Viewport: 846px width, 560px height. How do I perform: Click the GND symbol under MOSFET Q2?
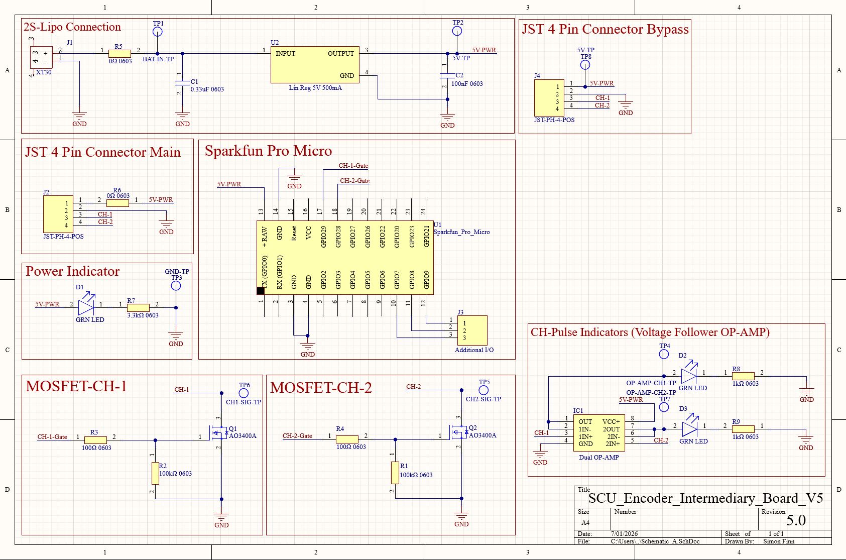(461, 520)
